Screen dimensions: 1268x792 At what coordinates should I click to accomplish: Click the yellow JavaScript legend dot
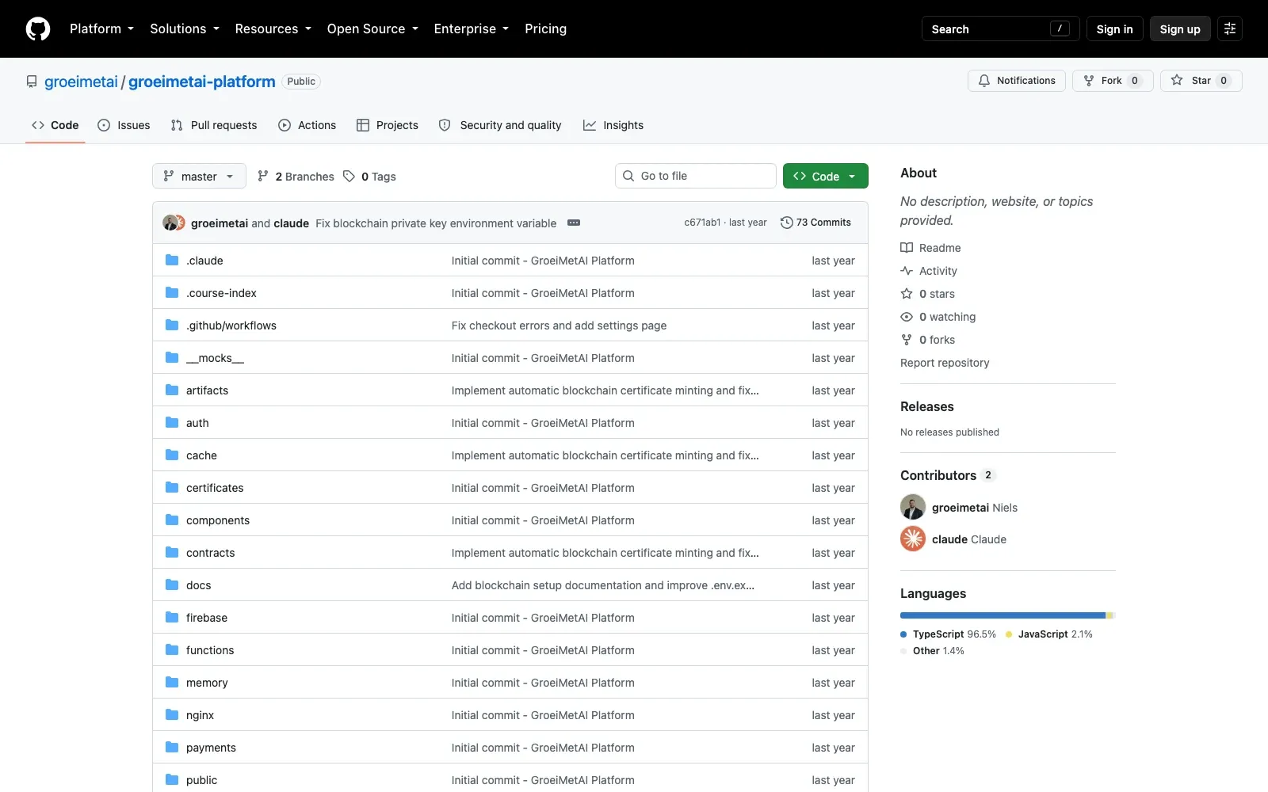click(x=1009, y=634)
